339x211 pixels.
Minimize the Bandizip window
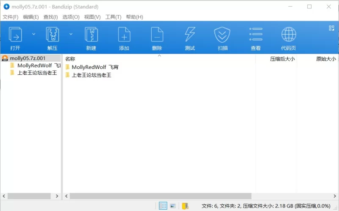(x=290, y=7)
